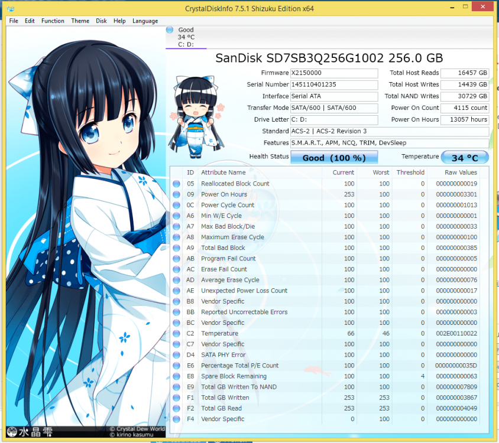
Task: Click the Threshold column header
Action: click(410, 172)
